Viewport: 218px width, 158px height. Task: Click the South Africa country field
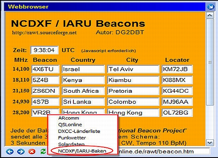[83, 91]
